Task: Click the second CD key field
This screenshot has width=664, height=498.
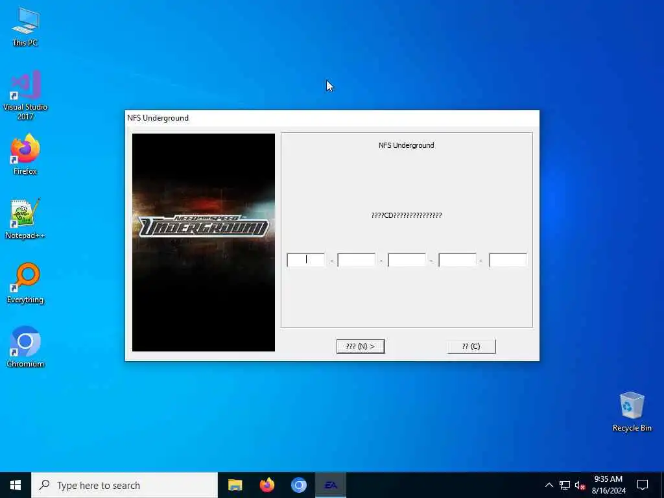Action: pyautogui.click(x=356, y=260)
